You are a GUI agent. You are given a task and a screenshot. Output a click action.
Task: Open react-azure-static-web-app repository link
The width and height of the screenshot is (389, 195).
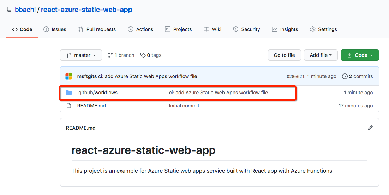(x=86, y=10)
